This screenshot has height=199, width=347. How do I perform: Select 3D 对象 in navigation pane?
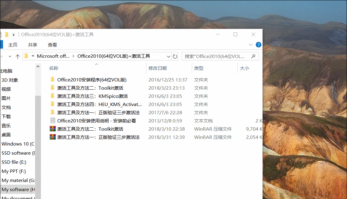click(x=10, y=80)
